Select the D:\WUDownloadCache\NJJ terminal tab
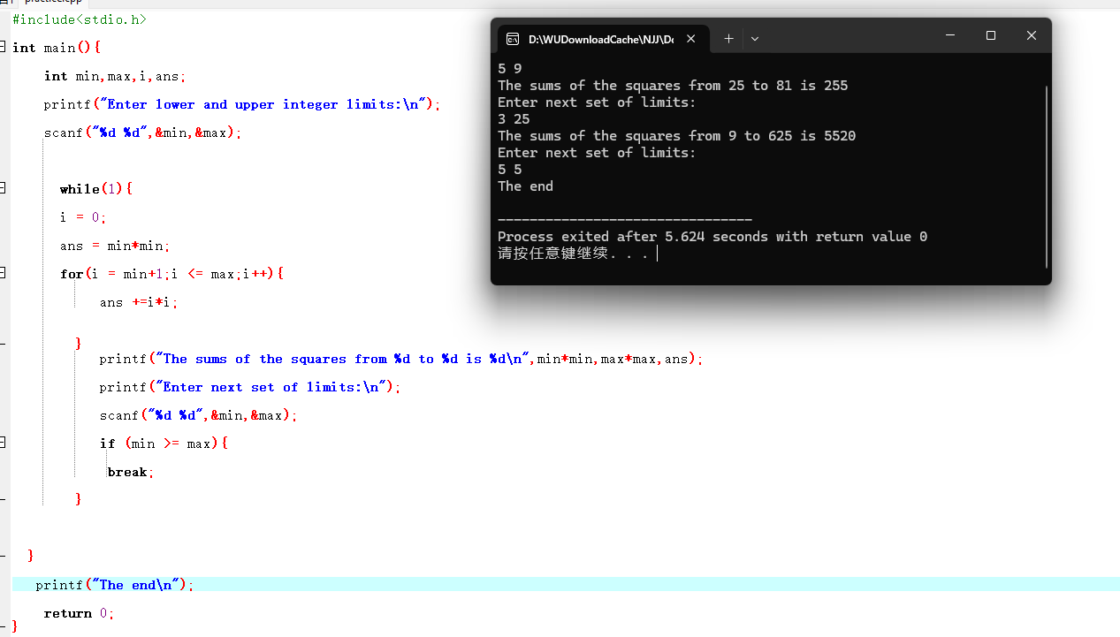The height and width of the screenshot is (637, 1120). tap(601, 39)
